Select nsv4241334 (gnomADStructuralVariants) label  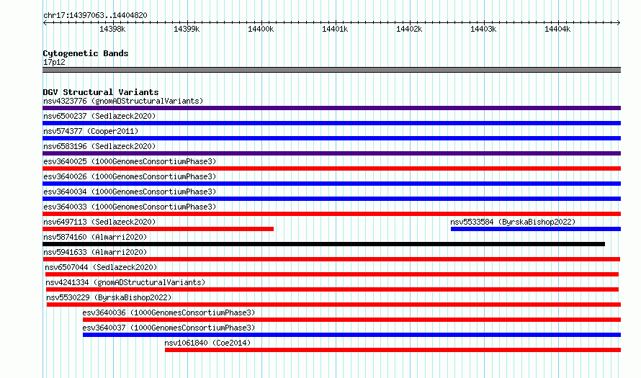pos(125,282)
